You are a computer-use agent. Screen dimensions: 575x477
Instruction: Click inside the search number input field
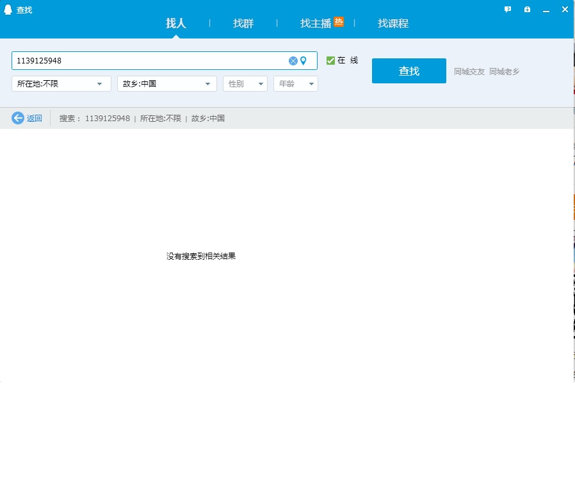pos(147,61)
